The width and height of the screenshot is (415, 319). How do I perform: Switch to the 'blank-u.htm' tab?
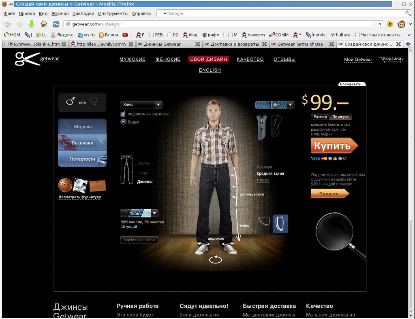coord(35,44)
